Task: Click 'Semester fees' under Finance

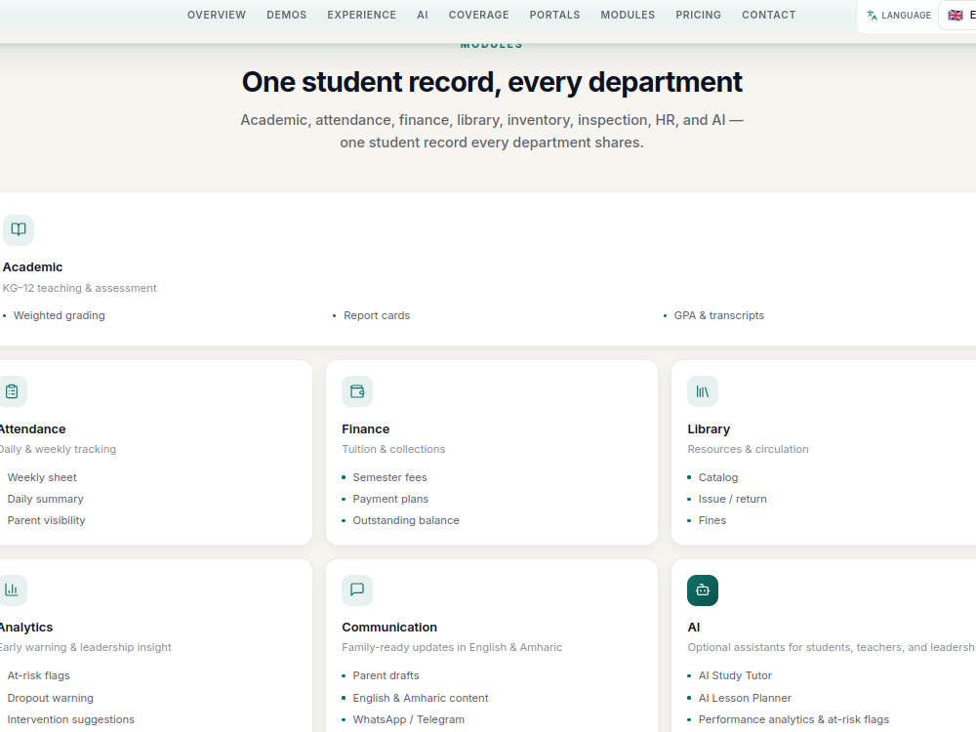Action: click(389, 477)
